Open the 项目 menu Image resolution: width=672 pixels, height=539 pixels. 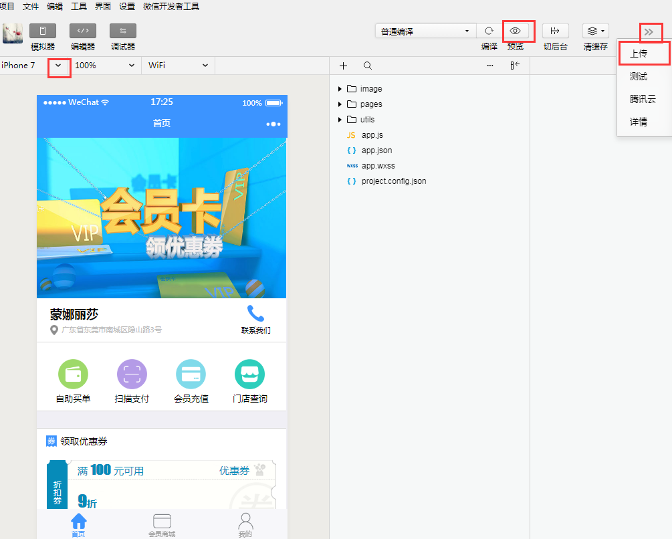(x=7, y=7)
